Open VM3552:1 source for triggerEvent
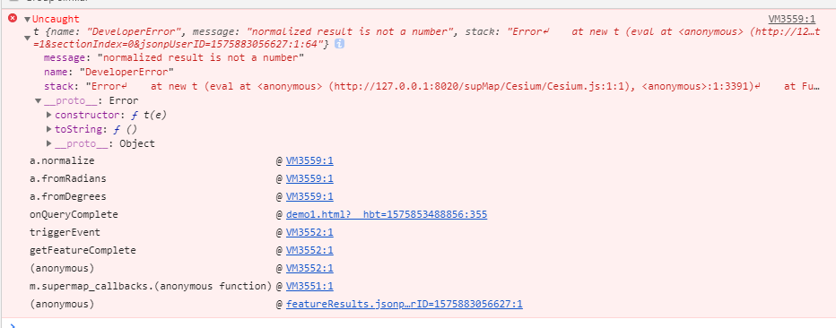This screenshot has width=836, height=328. [x=309, y=232]
